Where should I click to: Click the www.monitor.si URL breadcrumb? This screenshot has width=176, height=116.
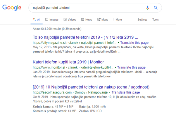[x=73, y=67]
